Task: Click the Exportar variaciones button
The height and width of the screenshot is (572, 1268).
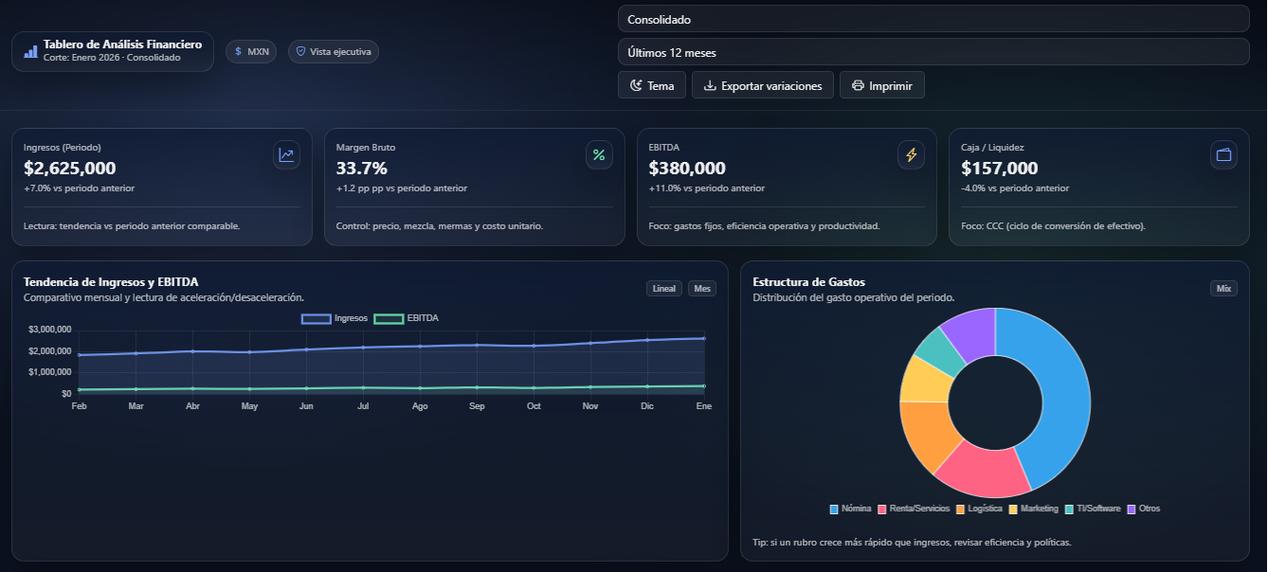Action: tap(762, 85)
